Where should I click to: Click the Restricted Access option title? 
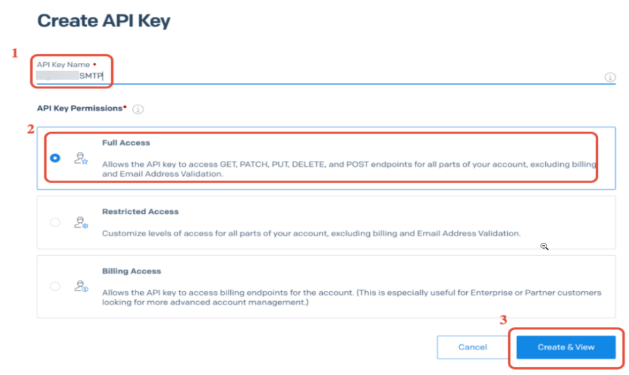click(140, 211)
